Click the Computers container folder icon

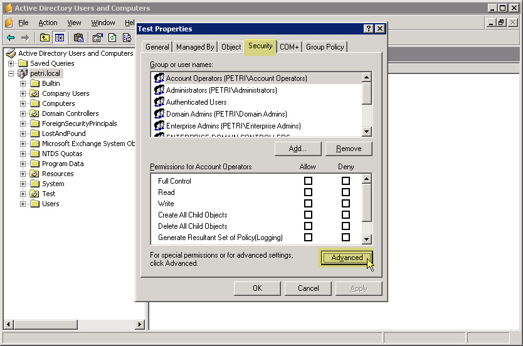click(x=34, y=103)
